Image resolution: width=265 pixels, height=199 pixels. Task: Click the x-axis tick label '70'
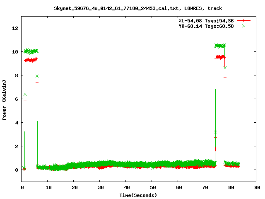coord(205,187)
